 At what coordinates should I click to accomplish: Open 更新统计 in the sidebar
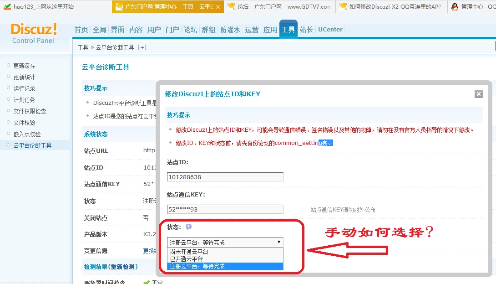tap(25, 77)
